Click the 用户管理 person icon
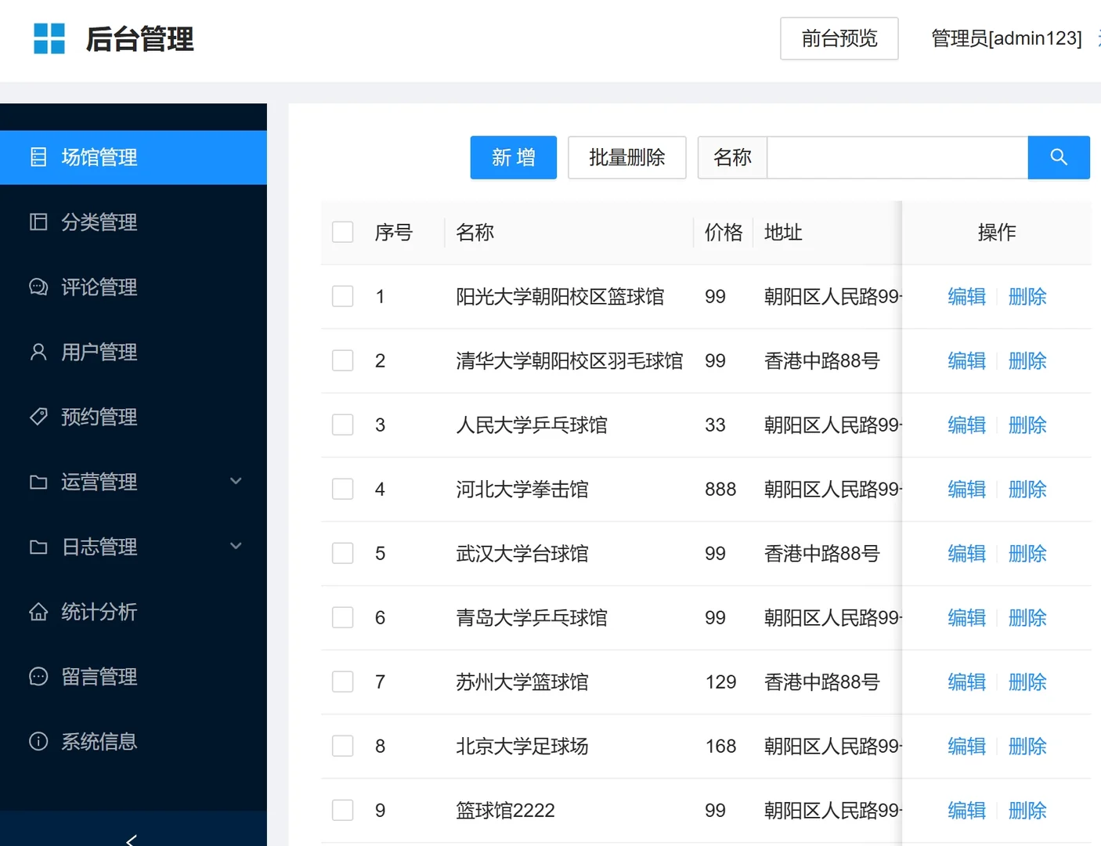 click(38, 352)
